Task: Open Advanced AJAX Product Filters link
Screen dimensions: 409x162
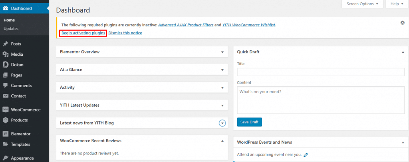Action: tap(186, 25)
